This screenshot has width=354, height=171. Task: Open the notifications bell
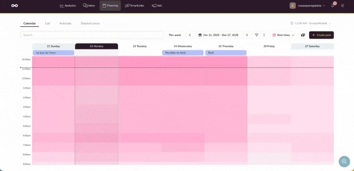click(x=333, y=6)
